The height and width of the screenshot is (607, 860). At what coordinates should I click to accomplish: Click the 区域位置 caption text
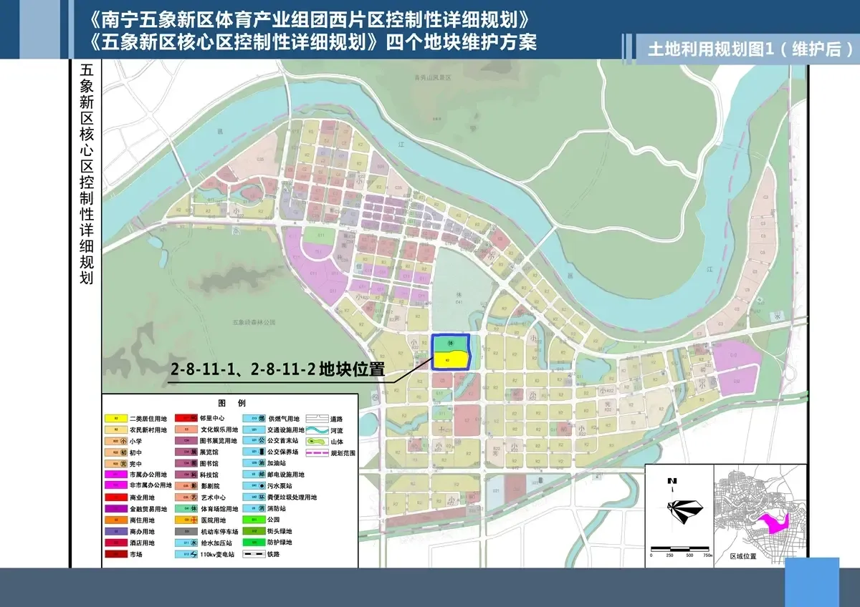743,556
